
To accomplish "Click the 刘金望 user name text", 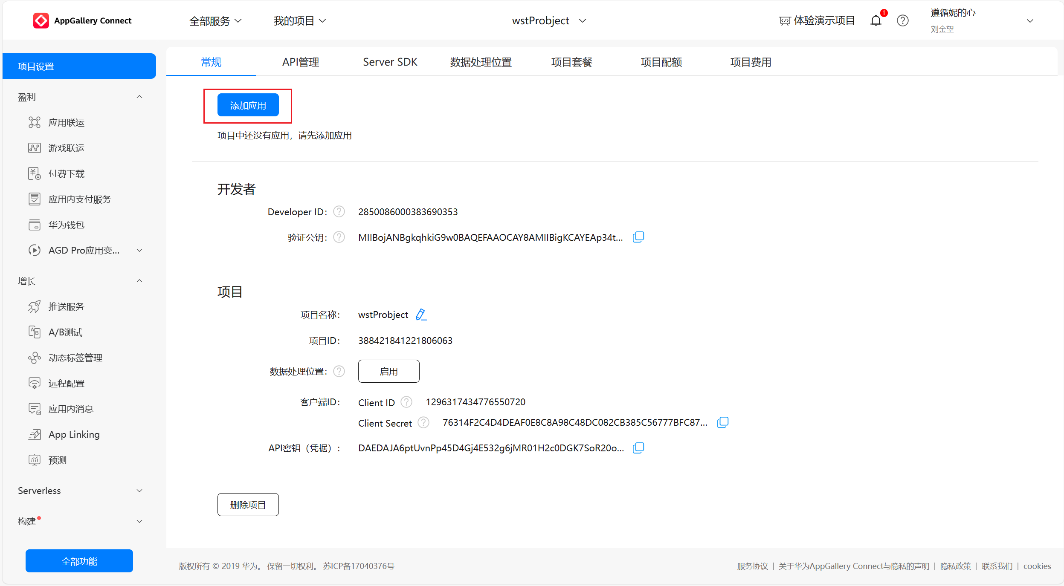I will [x=942, y=29].
